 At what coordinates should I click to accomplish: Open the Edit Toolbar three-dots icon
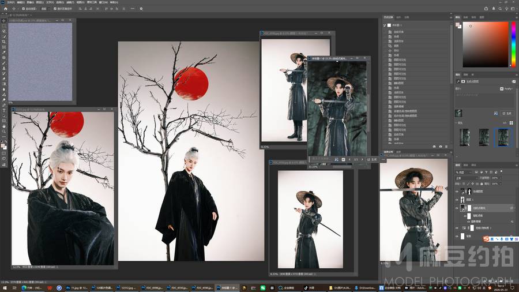4,137
